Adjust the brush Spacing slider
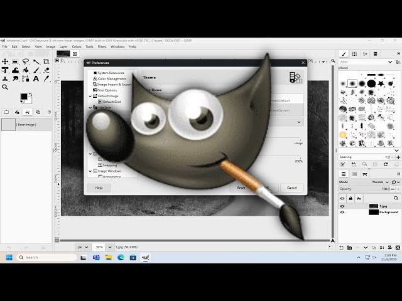This screenshot has width=402, height=301. point(364,157)
